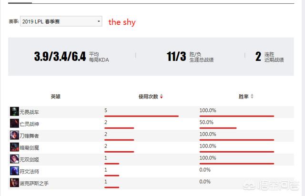Click the 无畏战车 champion icon

coord(14,111)
